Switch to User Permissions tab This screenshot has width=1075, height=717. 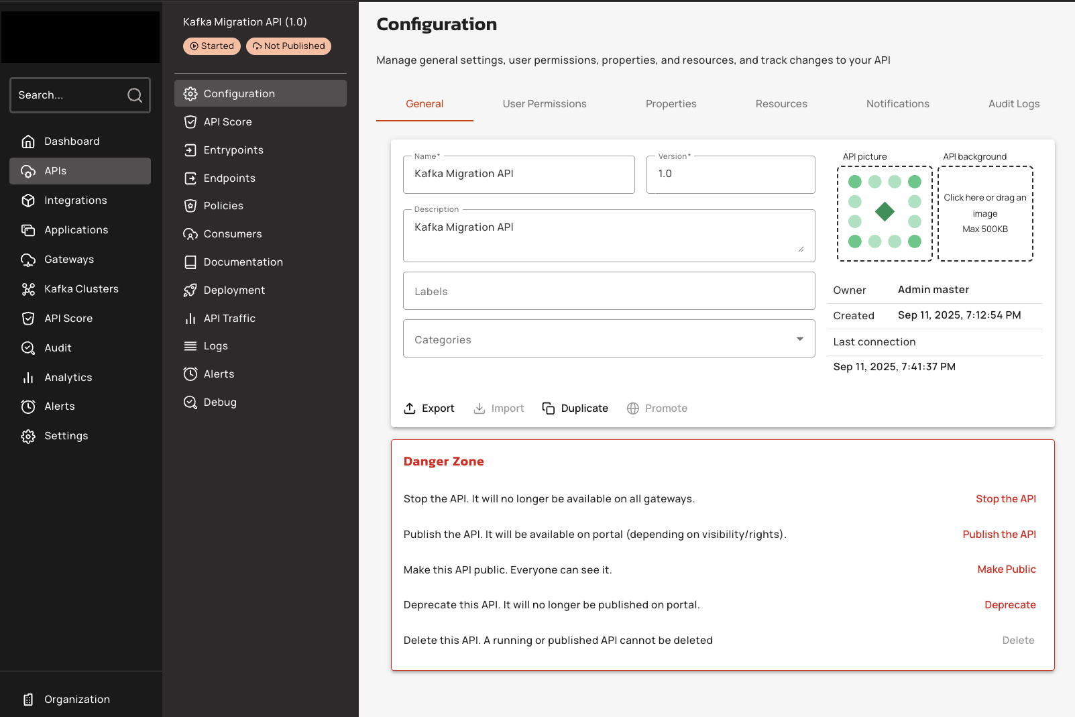[x=544, y=104]
